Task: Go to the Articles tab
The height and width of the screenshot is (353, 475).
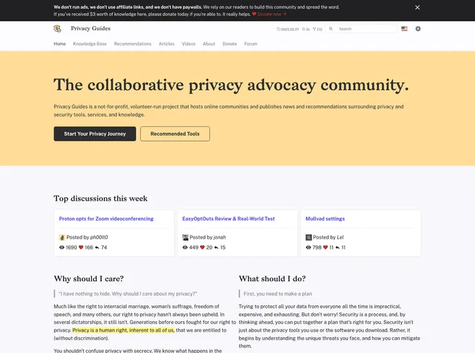Action: 166,44
